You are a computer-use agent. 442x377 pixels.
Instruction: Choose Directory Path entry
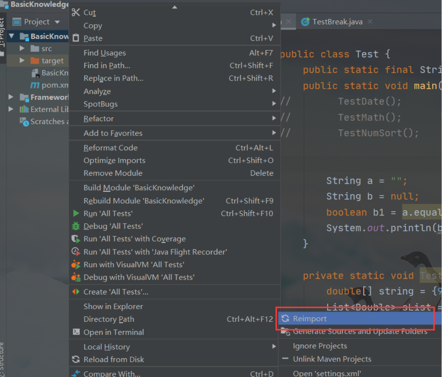tap(174, 319)
